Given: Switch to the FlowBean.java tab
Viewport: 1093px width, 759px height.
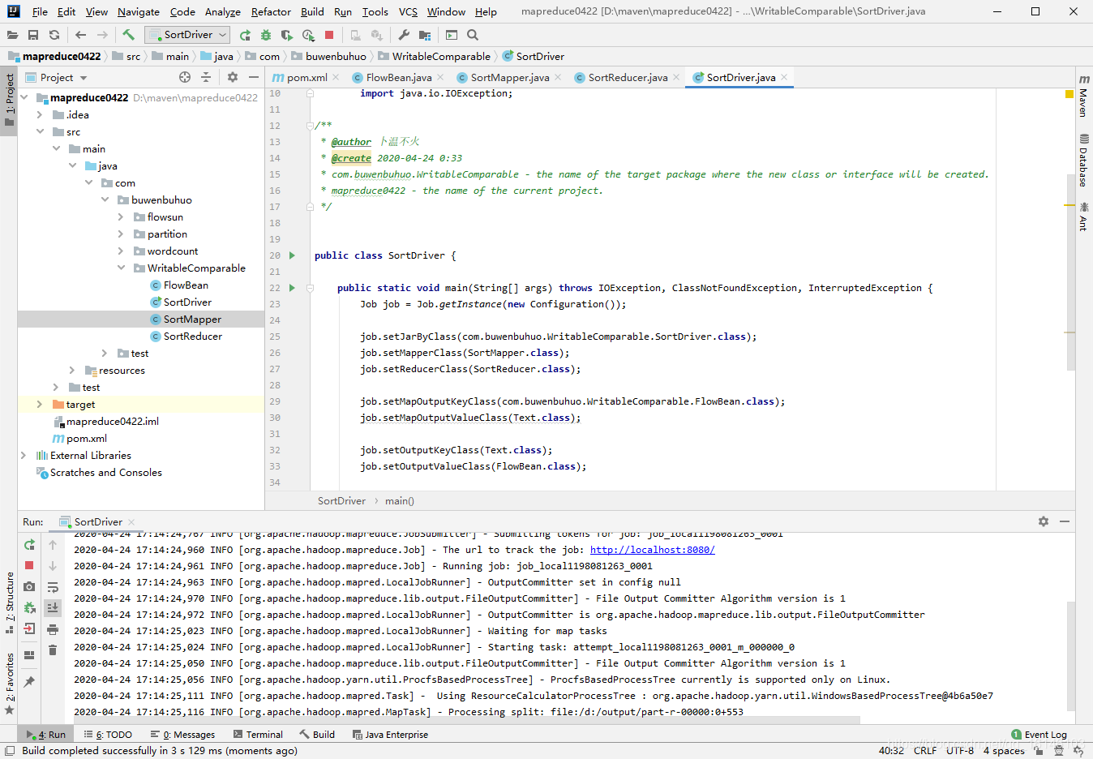Looking at the screenshot, I should click(398, 78).
